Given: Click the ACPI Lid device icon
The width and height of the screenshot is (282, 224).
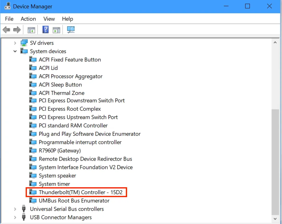Looking at the screenshot, I should point(33,68).
